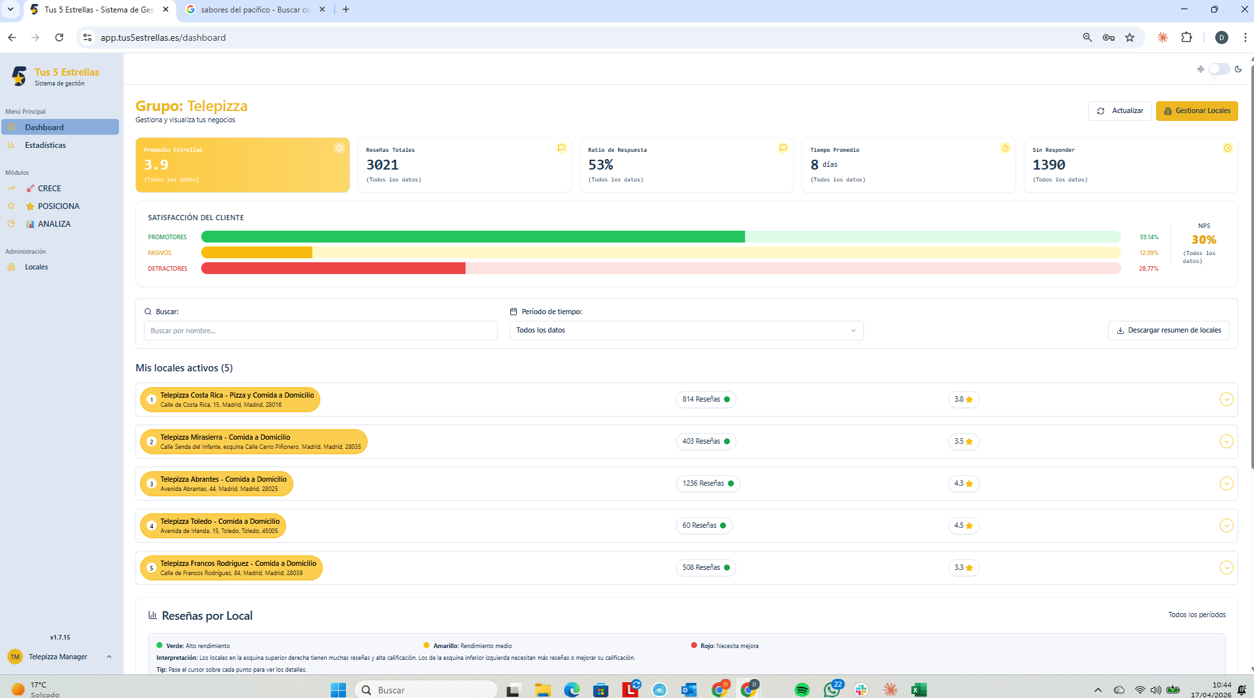The image size is (1254, 698).
Task: Toggle the light/dark theme switch
Action: 1219,69
